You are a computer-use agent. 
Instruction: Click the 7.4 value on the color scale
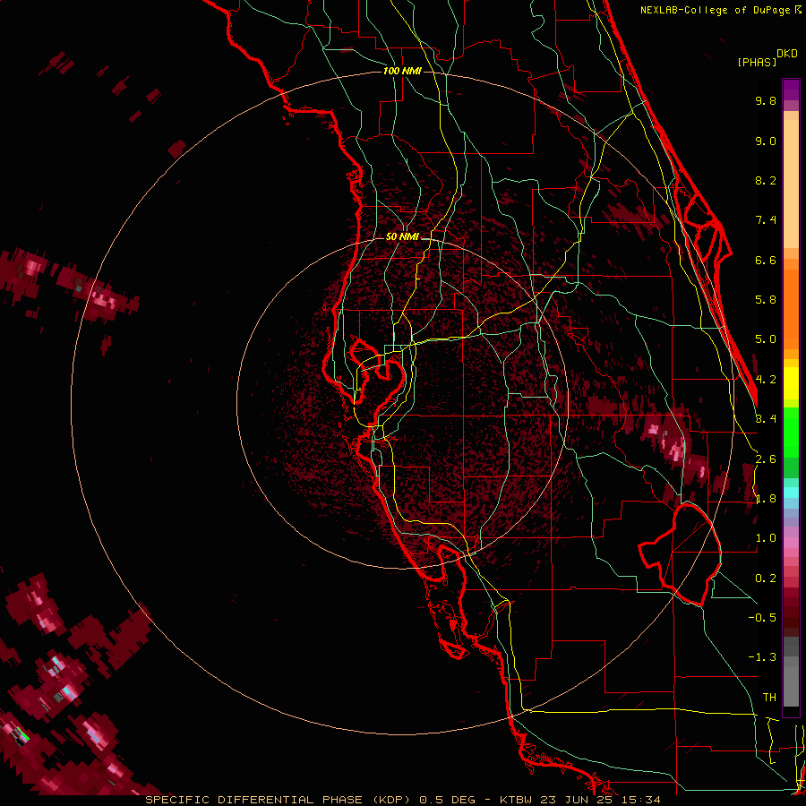(x=766, y=220)
